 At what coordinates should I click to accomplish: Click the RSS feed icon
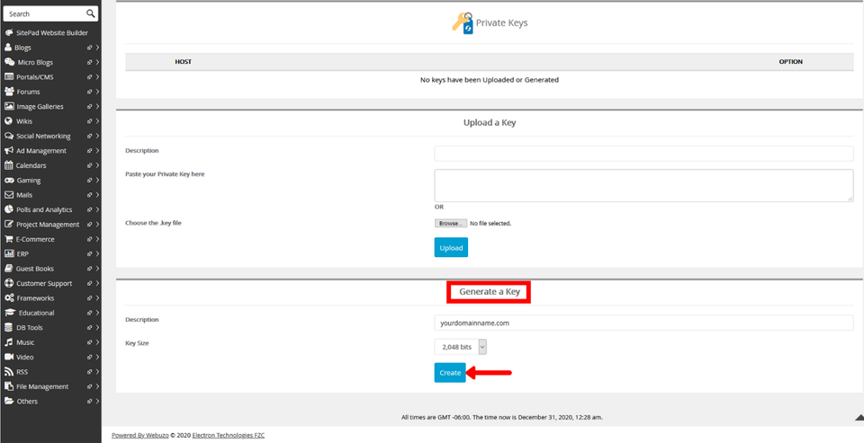tap(9, 372)
